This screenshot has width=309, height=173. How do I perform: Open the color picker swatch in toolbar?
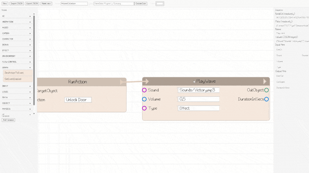click(x=160, y=3)
